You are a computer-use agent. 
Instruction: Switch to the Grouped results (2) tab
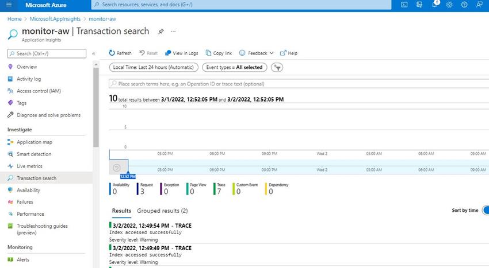click(162, 211)
